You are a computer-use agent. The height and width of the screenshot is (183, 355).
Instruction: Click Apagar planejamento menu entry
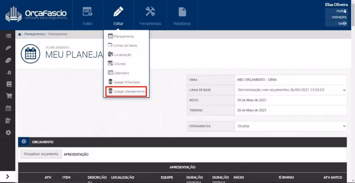point(127,91)
